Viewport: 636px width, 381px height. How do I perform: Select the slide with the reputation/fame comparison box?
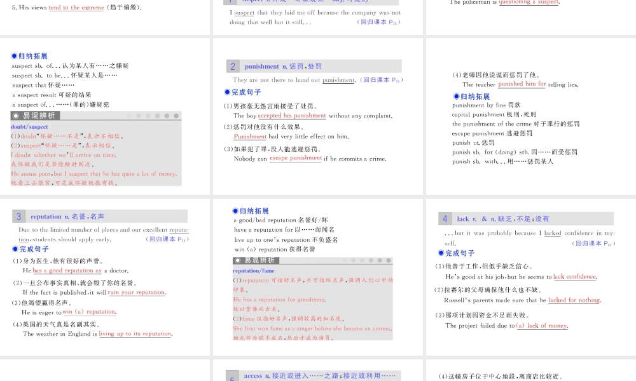pos(317,277)
